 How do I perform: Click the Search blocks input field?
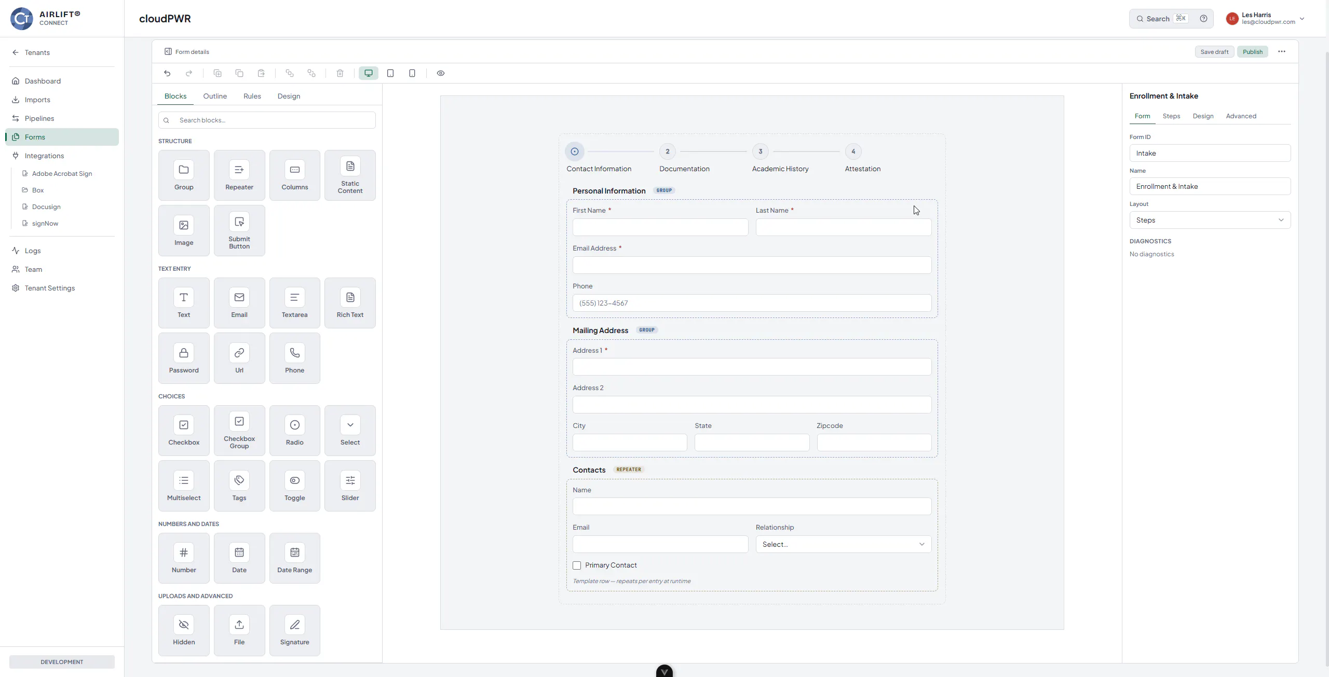(267, 120)
